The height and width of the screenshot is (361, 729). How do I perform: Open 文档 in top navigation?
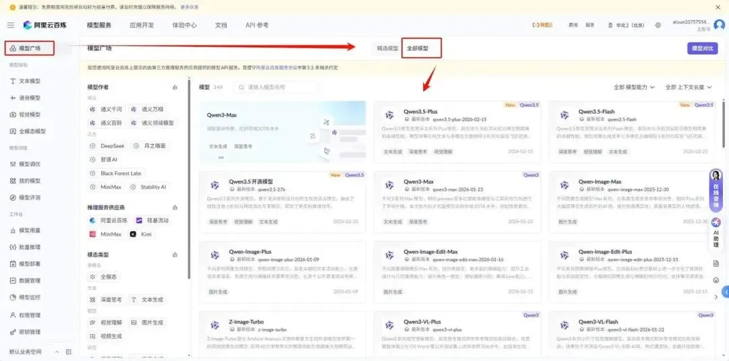click(221, 25)
